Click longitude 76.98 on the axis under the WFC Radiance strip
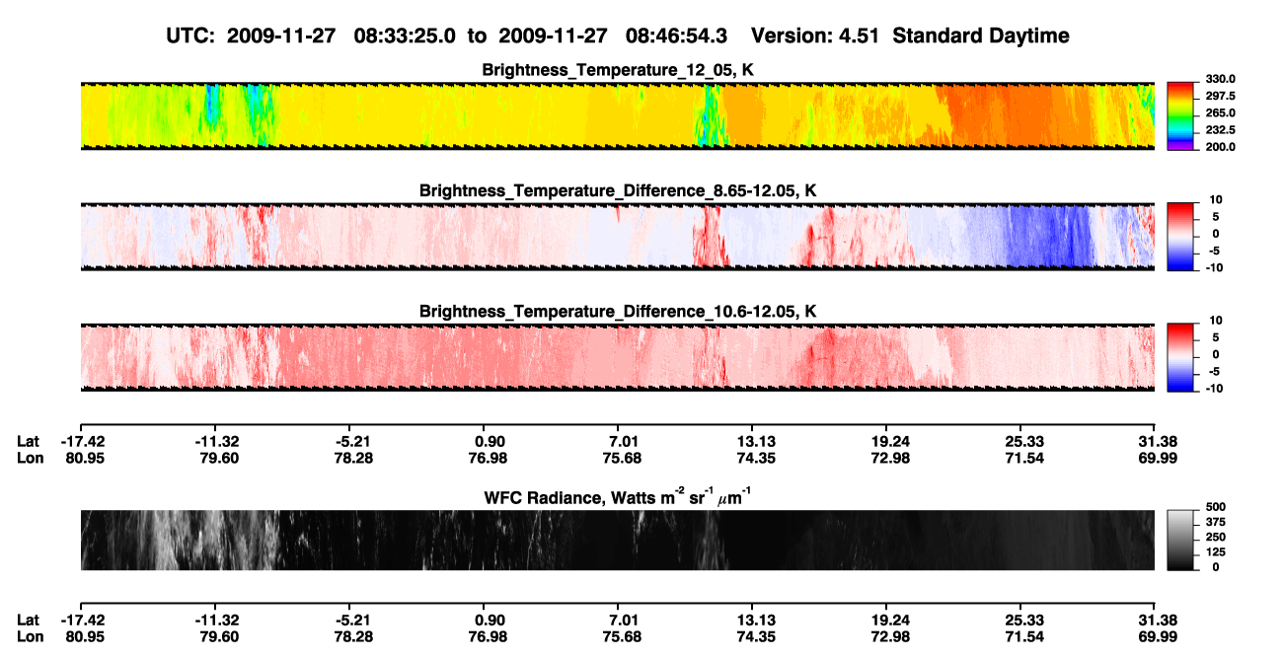This screenshot has height=658, width=1283. point(488,636)
